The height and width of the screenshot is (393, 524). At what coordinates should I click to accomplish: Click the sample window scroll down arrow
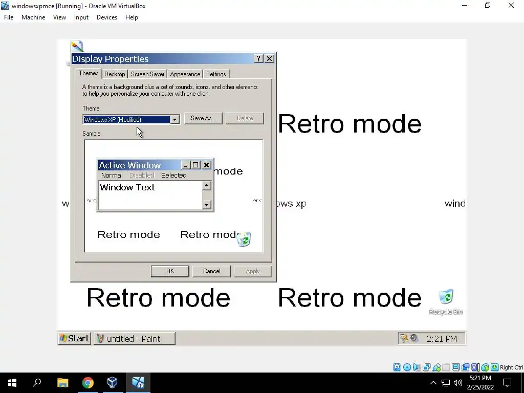(x=207, y=205)
